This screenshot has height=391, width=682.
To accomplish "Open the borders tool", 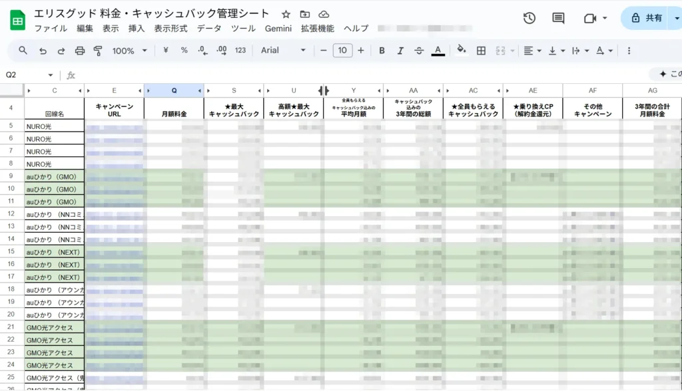I will 481,50.
